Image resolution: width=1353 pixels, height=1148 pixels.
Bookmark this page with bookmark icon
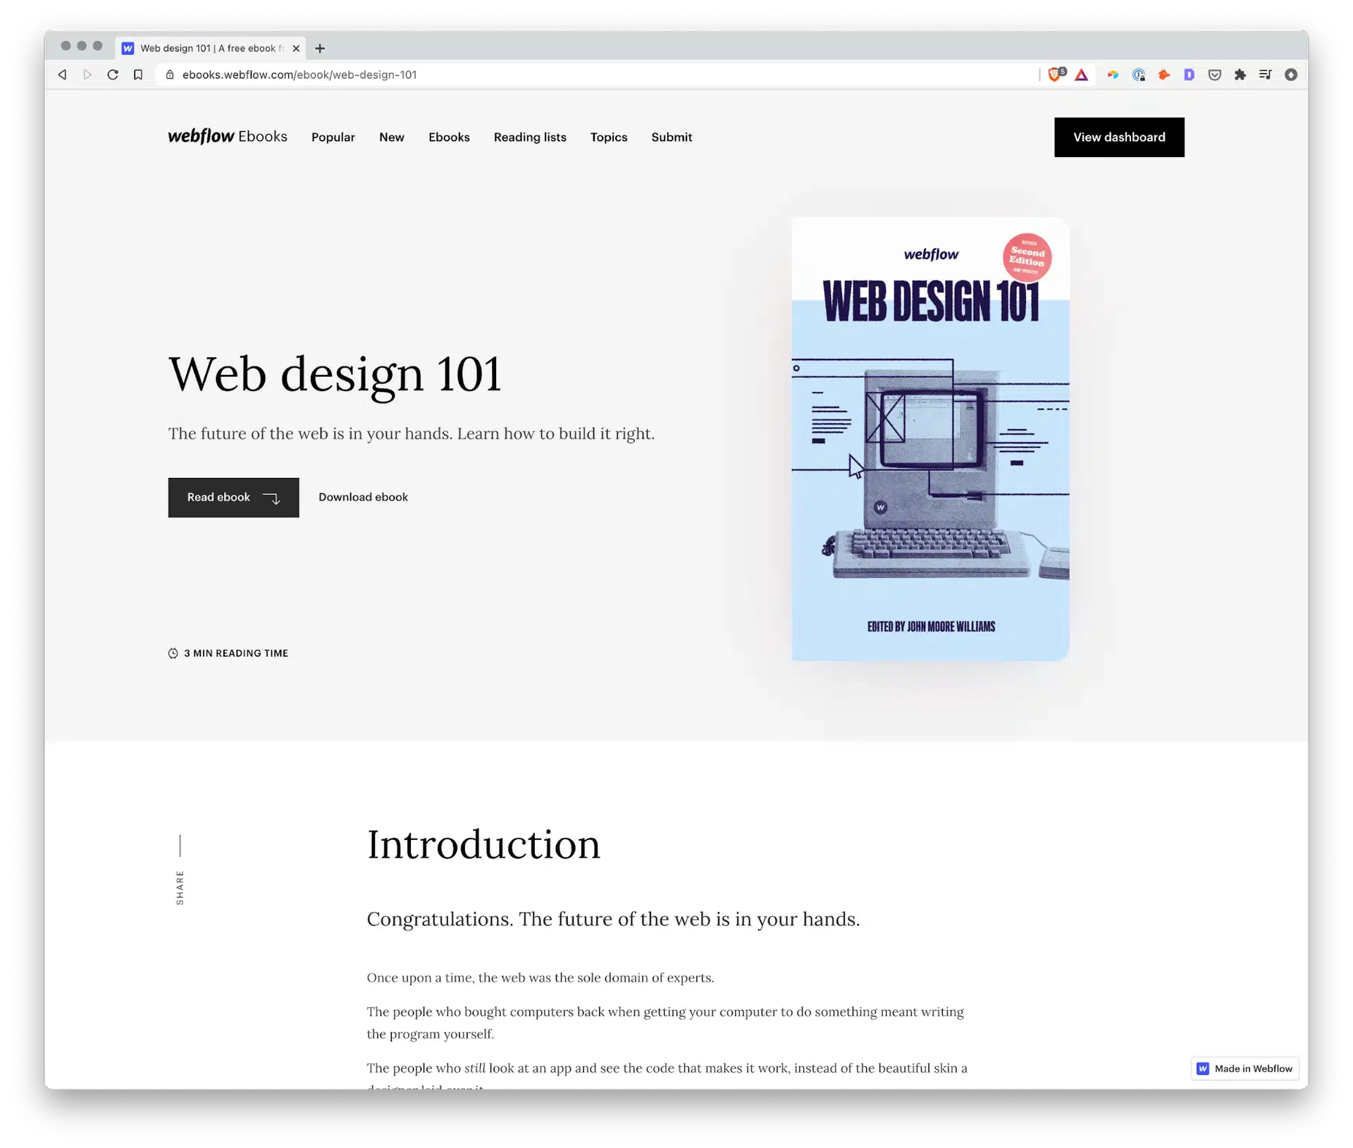click(138, 75)
